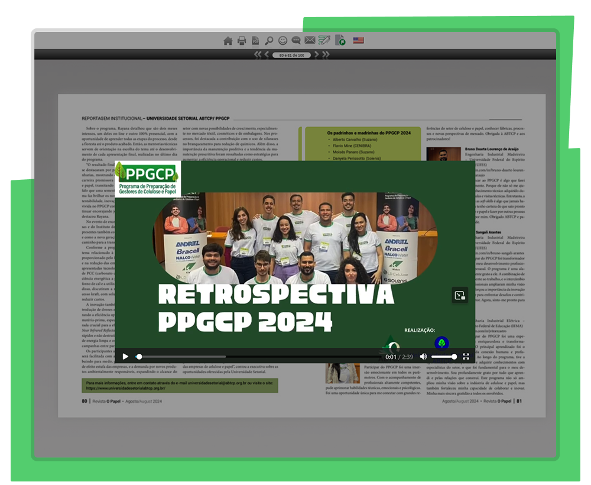Screen dimensions: 591x485
Task: Click the smiley face icon
Action: 282,40
